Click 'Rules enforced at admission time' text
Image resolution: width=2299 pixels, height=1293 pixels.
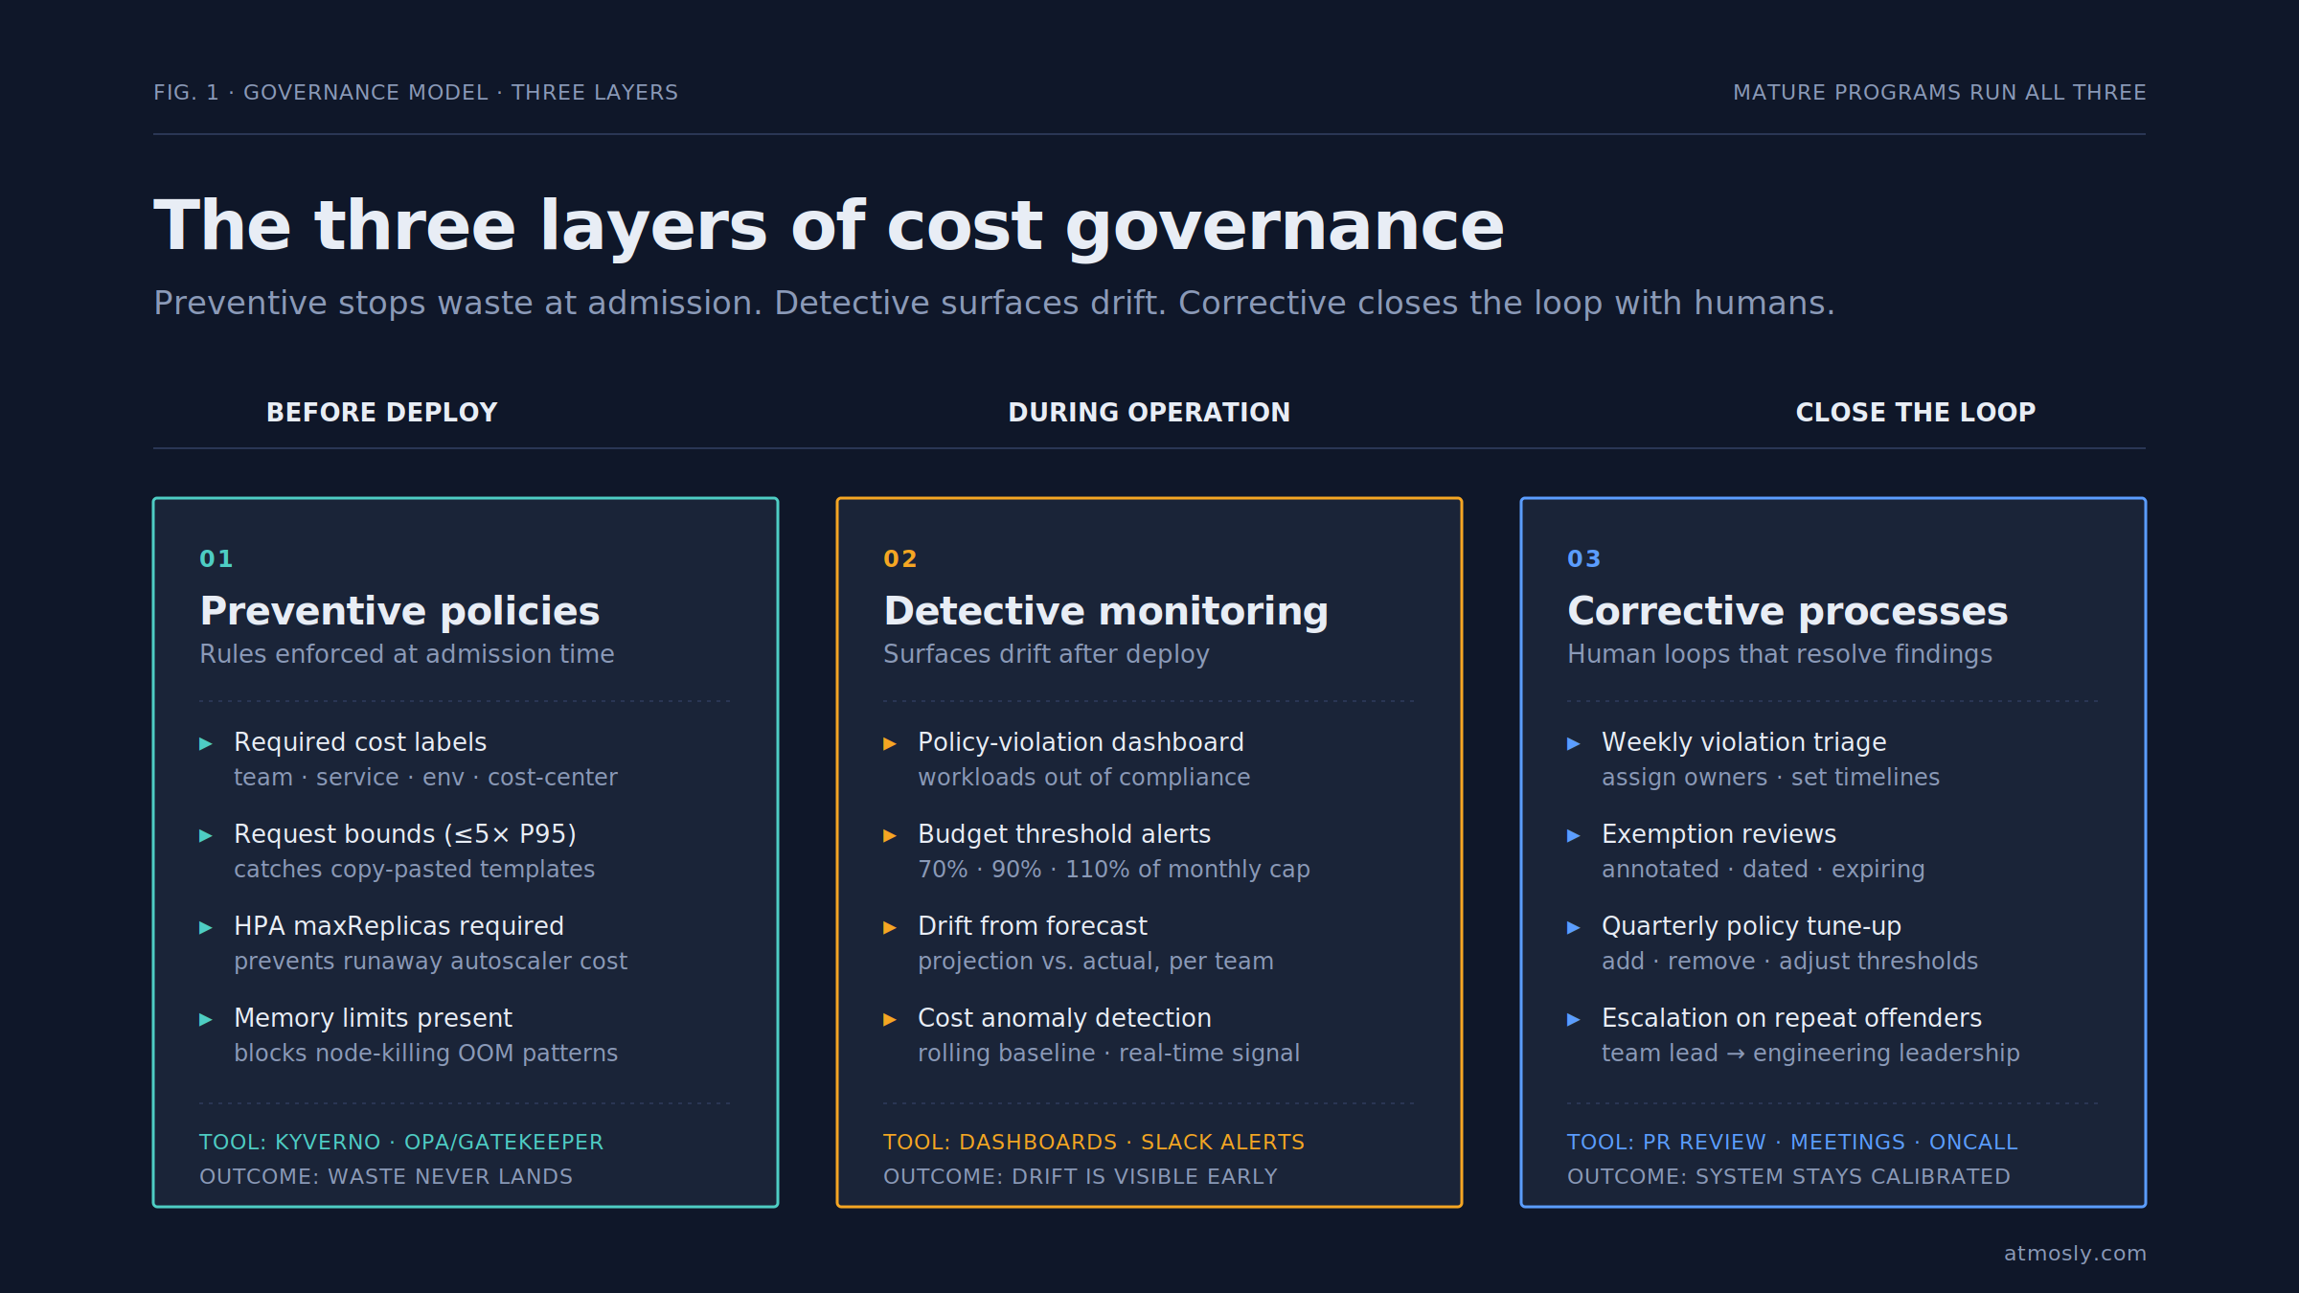pyautogui.click(x=407, y=654)
